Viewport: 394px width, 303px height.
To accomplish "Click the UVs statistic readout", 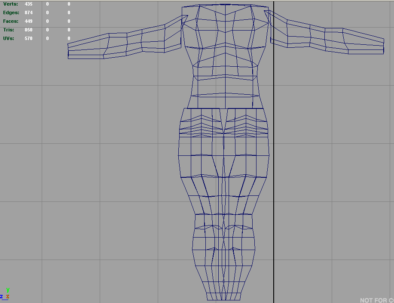I will pyautogui.click(x=9, y=38).
